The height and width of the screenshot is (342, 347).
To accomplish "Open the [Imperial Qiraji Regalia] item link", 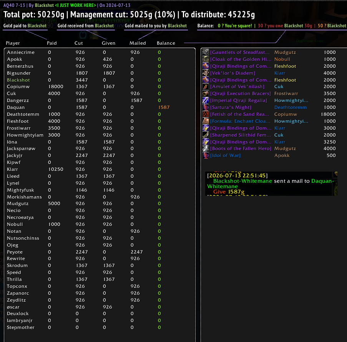I will point(239,100).
